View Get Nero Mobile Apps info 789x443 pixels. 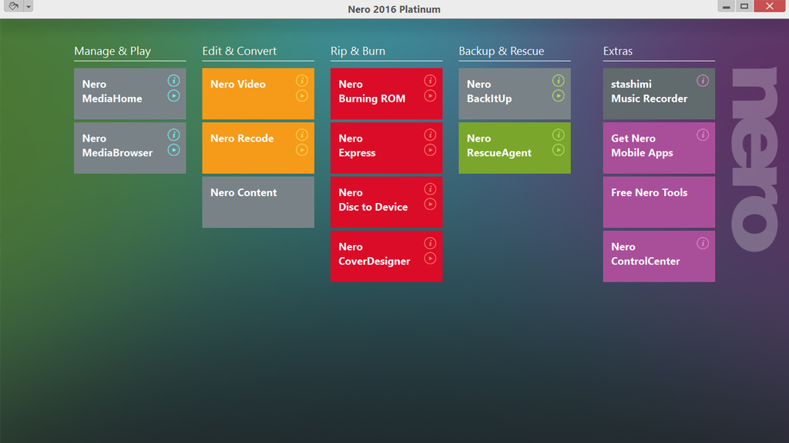tap(703, 135)
